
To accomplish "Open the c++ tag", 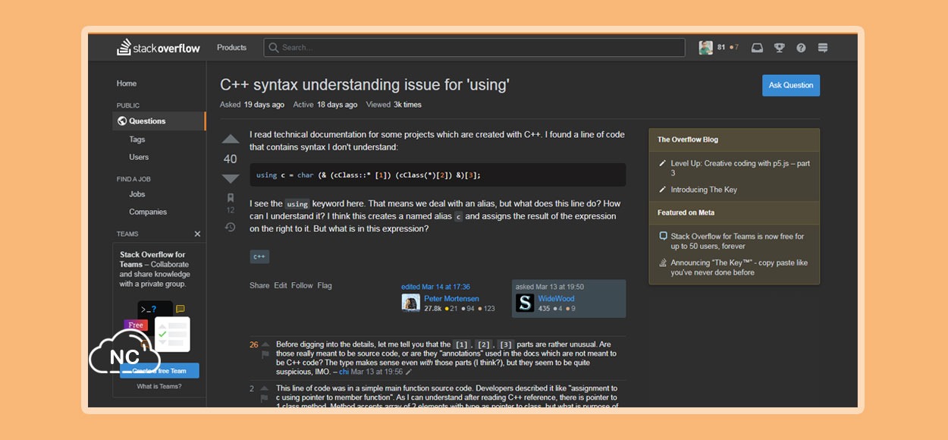I will [259, 257].
